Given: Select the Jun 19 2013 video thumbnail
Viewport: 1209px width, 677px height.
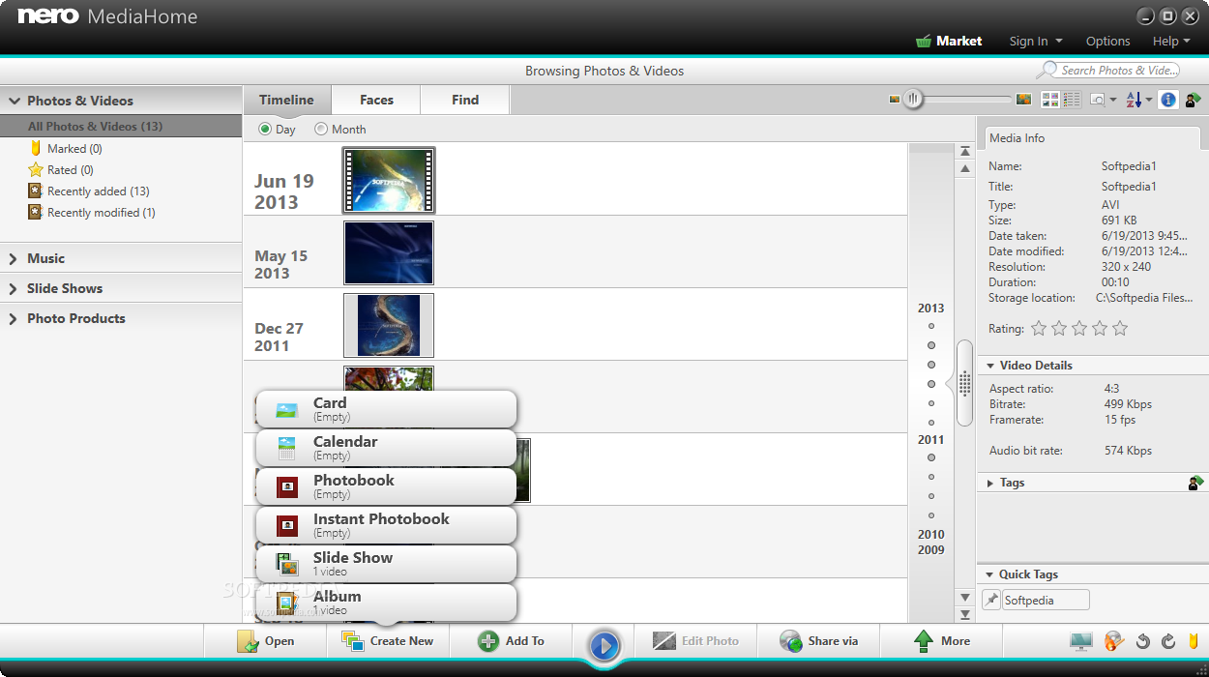Looking at the screenshot, I should [389, 180].
